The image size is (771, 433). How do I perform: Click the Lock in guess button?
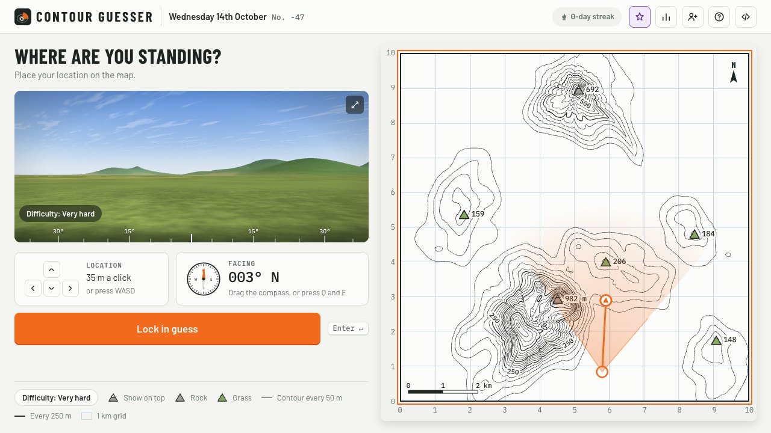(x=167, y=329)
